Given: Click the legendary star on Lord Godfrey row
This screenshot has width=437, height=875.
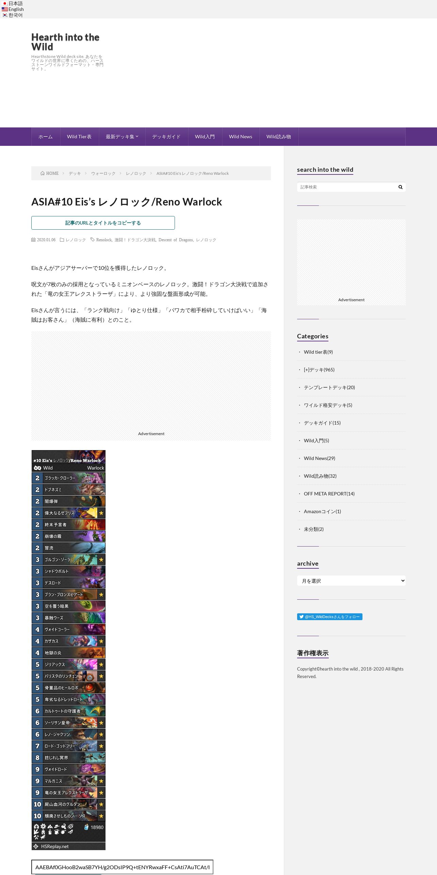Looking at the screenshot, I should click(101, 746).
